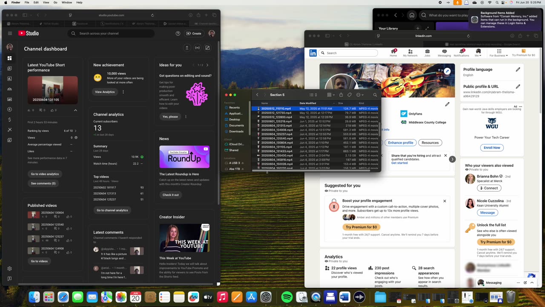The height and width of the screenshot is (307, 545).
Task: Sort Finder list by Date Modified
Action: [x=308, y=103]
